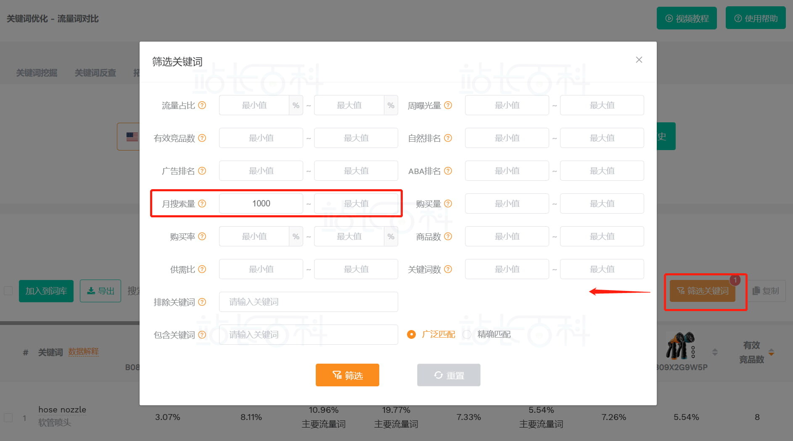
Task: Focus the 购买量 minimum field
Action: 507,203
